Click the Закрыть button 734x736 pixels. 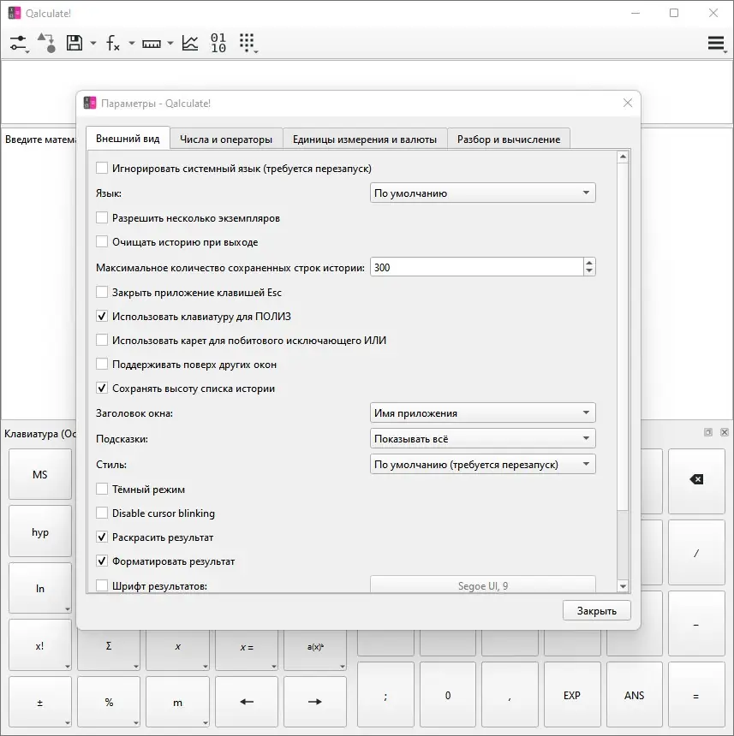pos(596,611)
